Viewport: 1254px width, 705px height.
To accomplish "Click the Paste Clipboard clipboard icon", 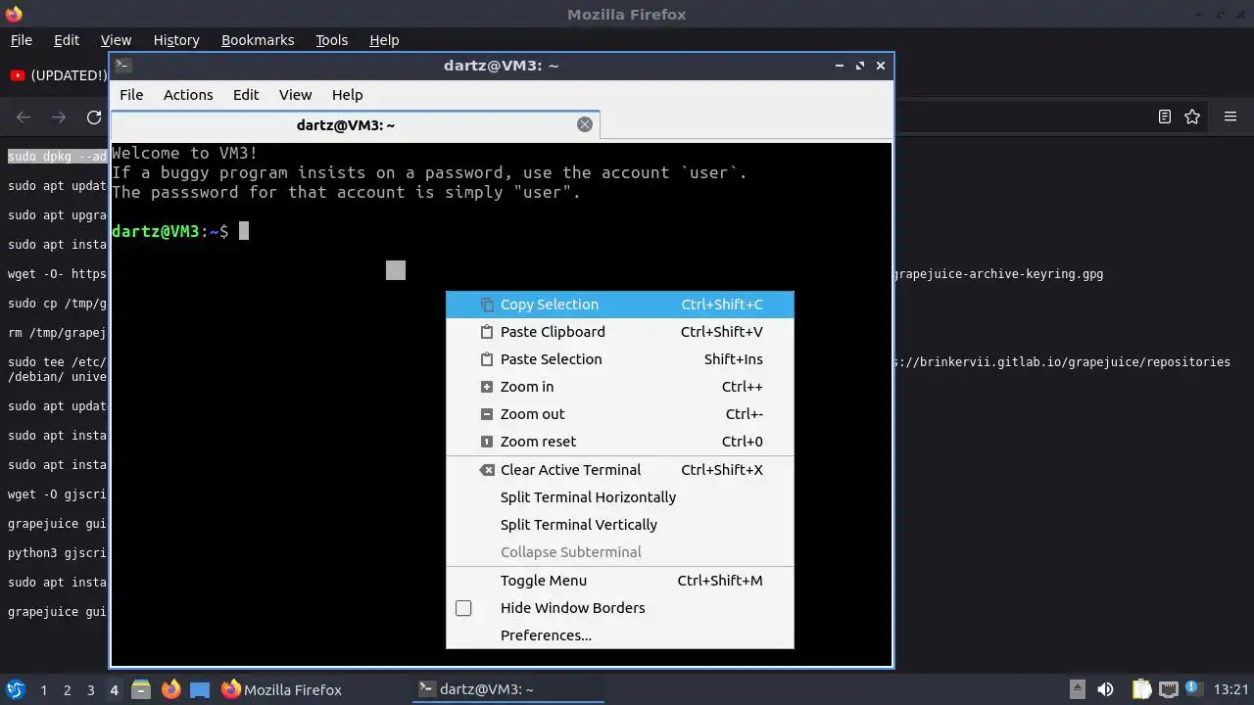I will coord(487,332).
